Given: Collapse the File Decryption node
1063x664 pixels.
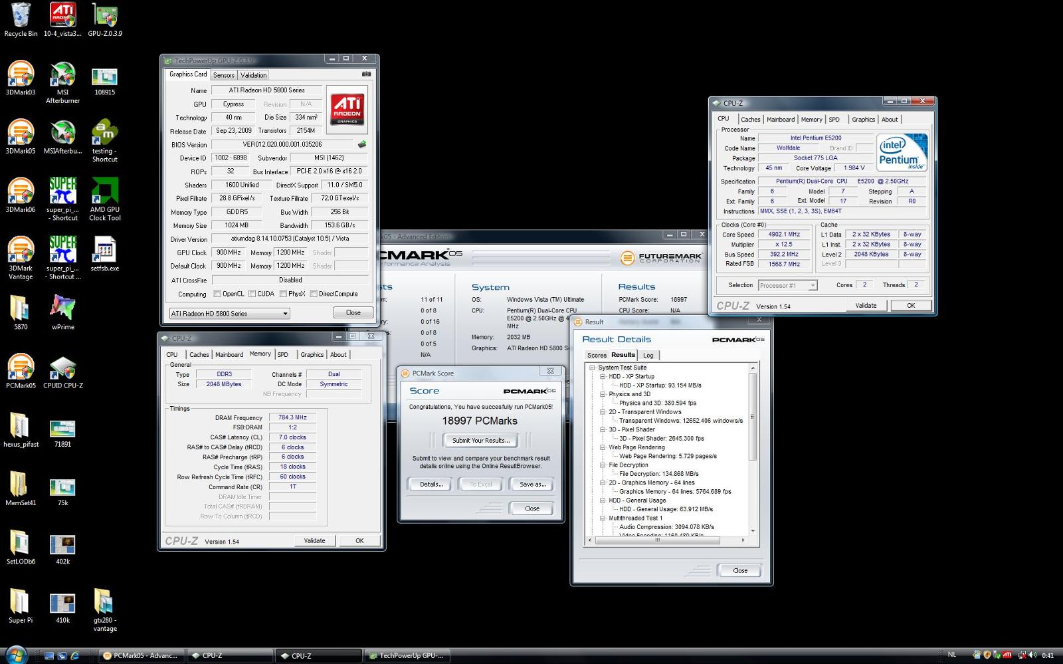Looking at the screenshot, I should 603,465.
